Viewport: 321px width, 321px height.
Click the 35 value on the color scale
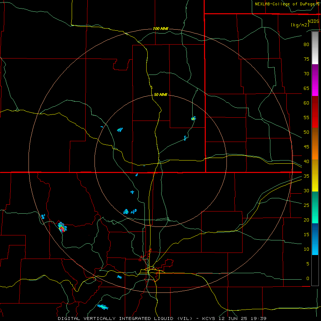point(306,176)
